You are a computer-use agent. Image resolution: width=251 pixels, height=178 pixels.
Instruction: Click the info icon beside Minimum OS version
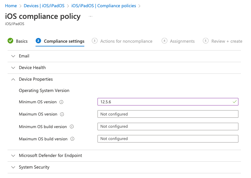(61, 102)
